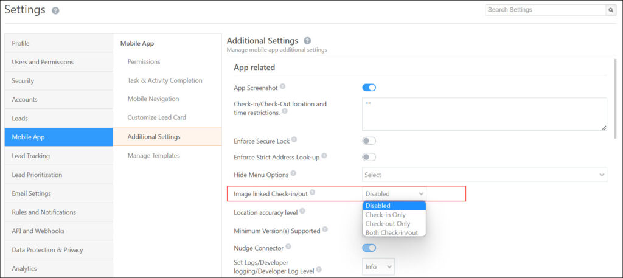Open Accounts settings section
The width and height of the screenshot is (623, 278).
click(x=59, y=100)
